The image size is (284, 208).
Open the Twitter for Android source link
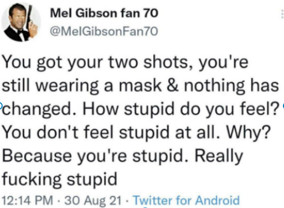tap(187, 200)
